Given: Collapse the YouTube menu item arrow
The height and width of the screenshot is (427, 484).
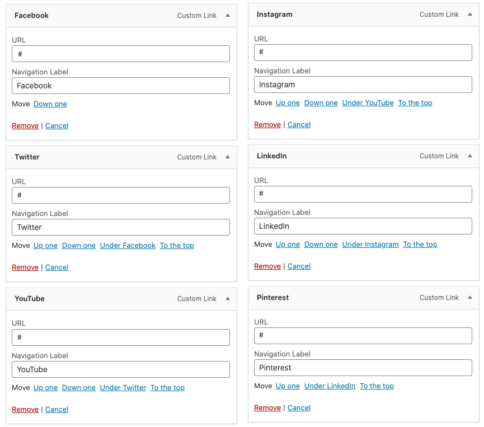Looking at the screenshot, I should pos(228,298).
